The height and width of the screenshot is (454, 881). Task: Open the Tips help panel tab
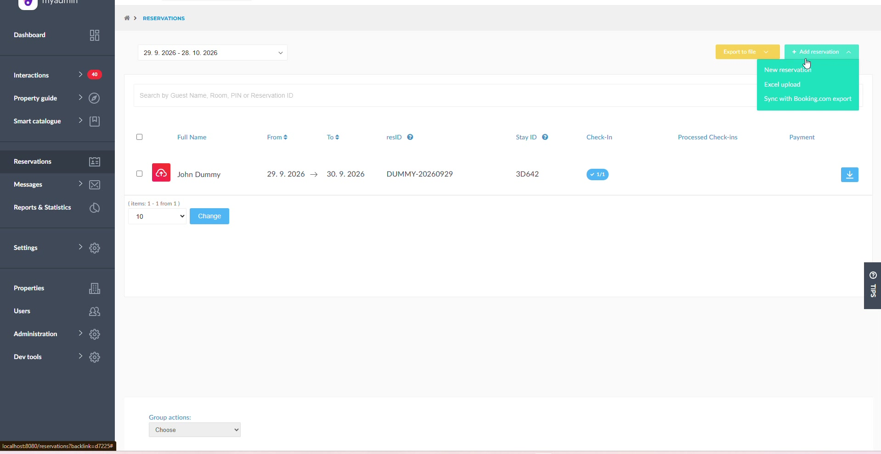click(873, 286)
